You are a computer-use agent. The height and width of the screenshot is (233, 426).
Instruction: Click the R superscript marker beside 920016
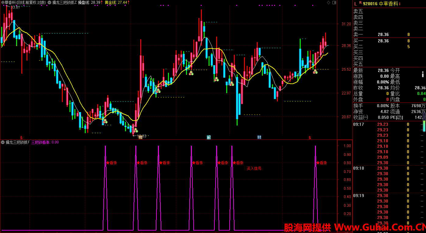click(x=360, y=3)
